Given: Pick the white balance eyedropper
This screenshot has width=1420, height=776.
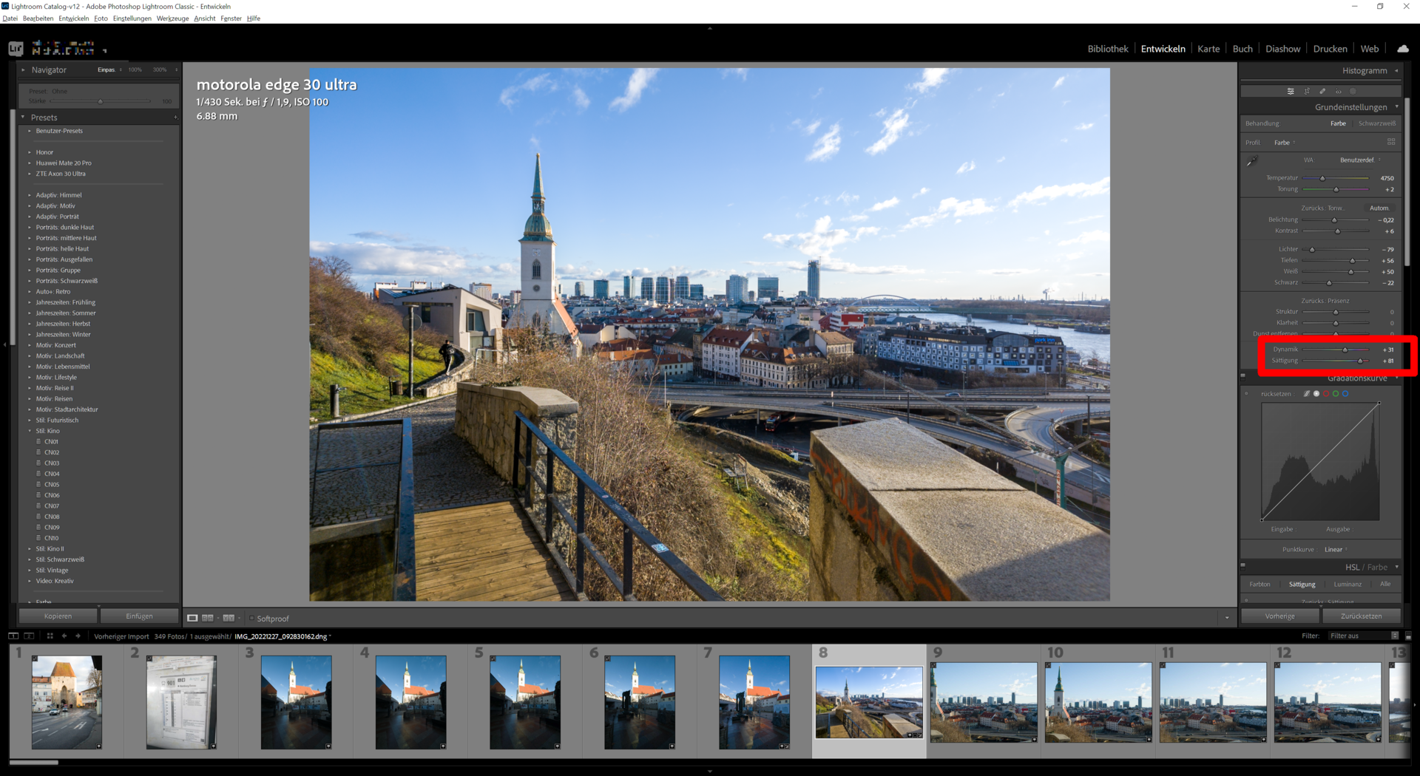Looking at the screenshot, I should (1251, 161).
